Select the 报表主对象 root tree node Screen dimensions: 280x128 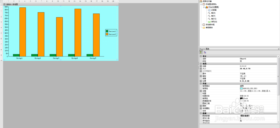point(207,1)
